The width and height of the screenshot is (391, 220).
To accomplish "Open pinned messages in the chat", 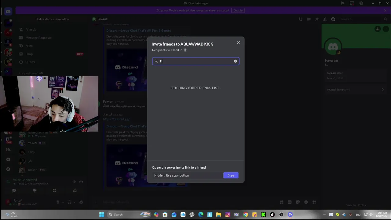I will click(x=317, y=19).
